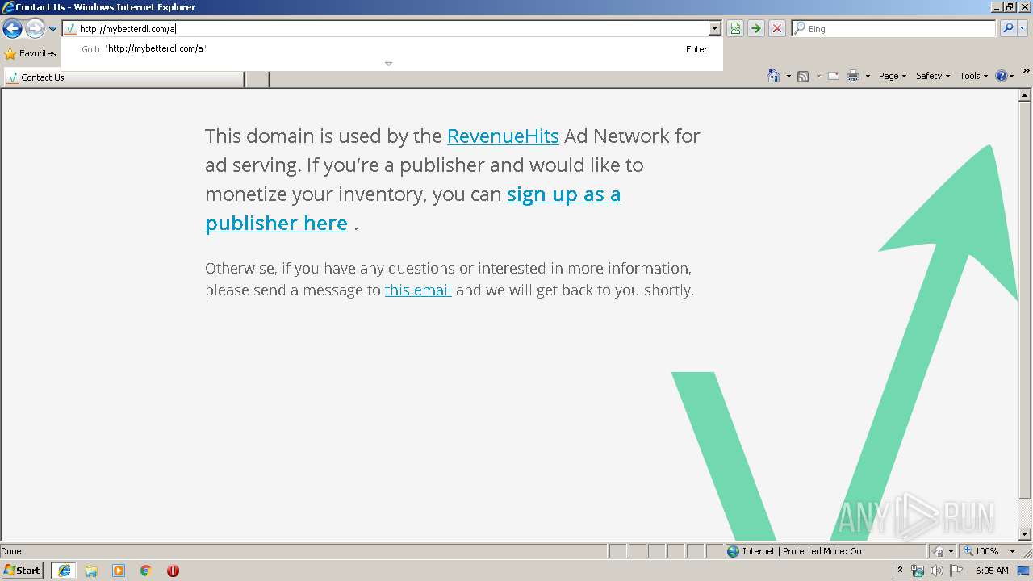Show hidden tray icons arrow
The width and height of the screenshot is (1033, 581).
point(901,571)
